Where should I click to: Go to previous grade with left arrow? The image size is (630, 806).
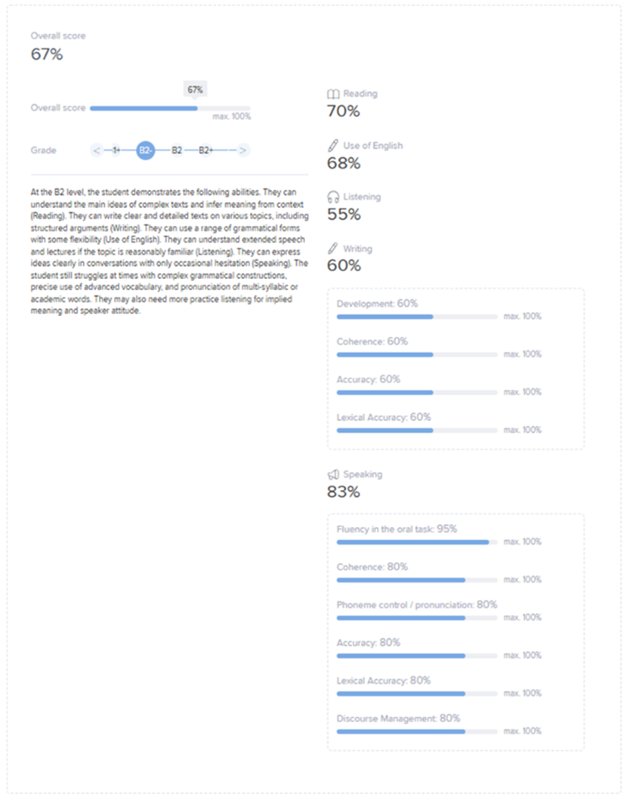tap(97, 151)
